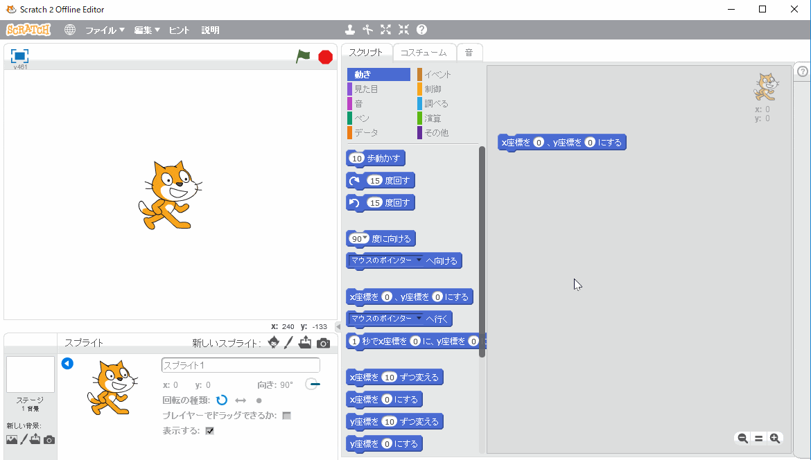Select the 制御 block category
The height and width of the screenshot is (460, 811).
(x=448, y=89)
